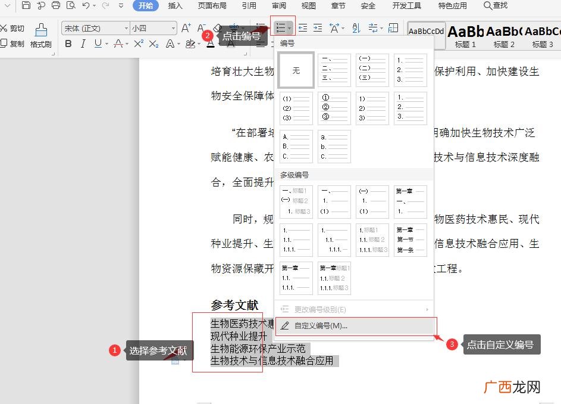Apply subscript X₂ formatting
The image size is (561, 404).
coord(153,43)
